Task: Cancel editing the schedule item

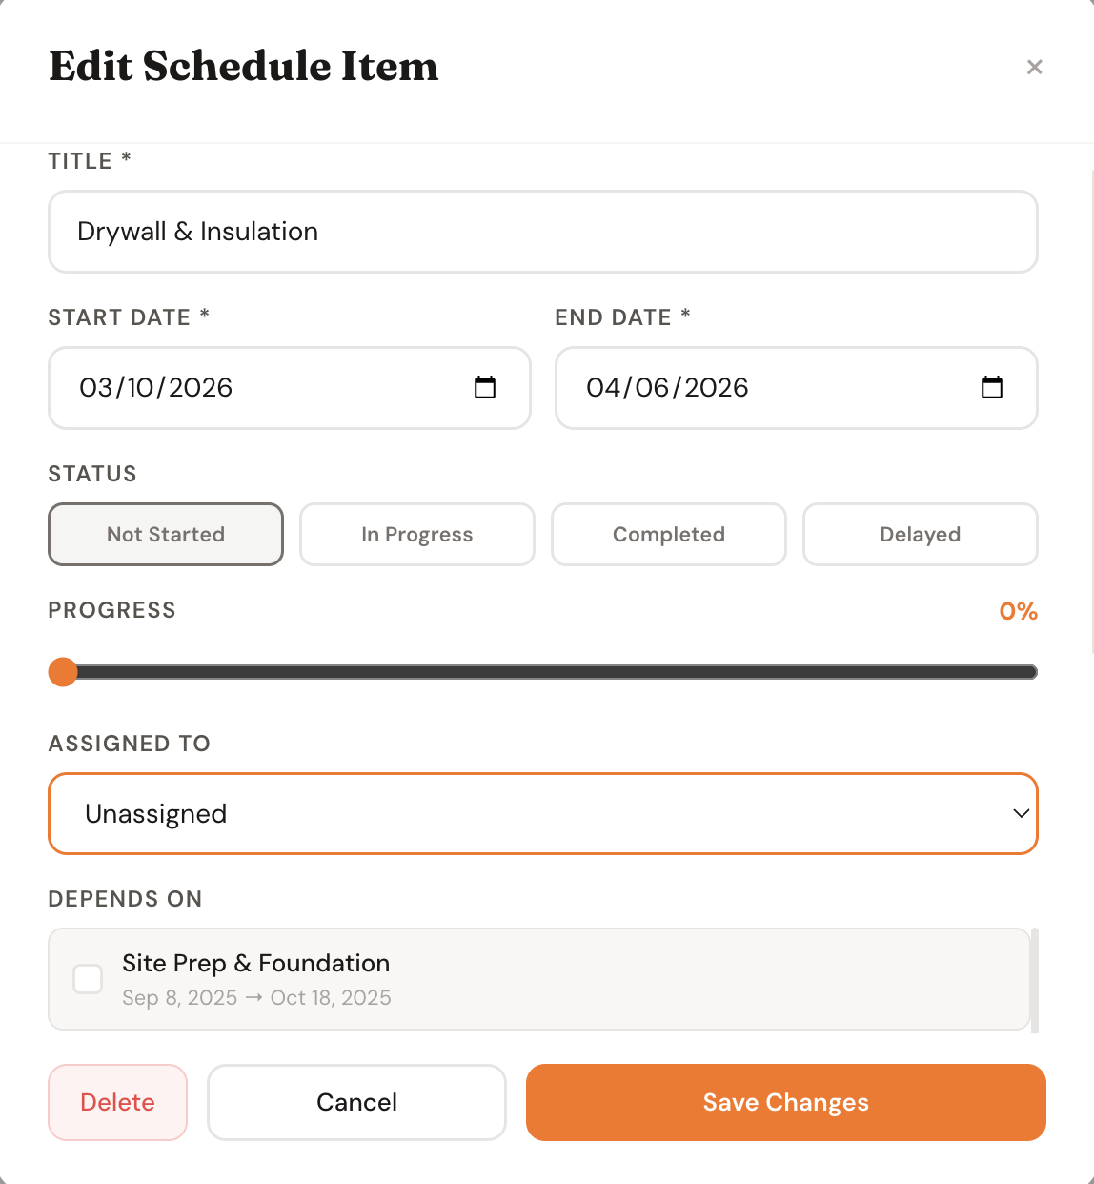Action: point(356,1102)
